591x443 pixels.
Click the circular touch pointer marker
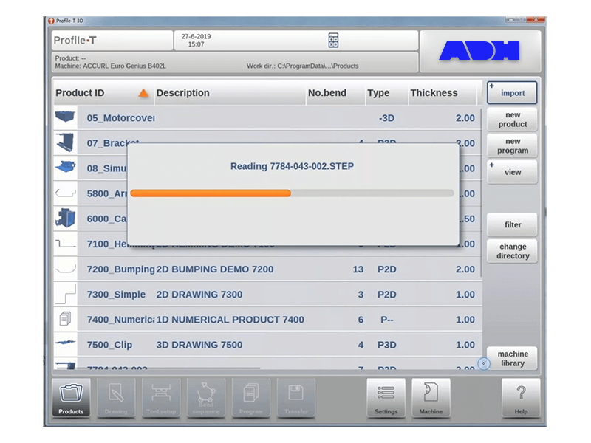[x=484, y=363]
